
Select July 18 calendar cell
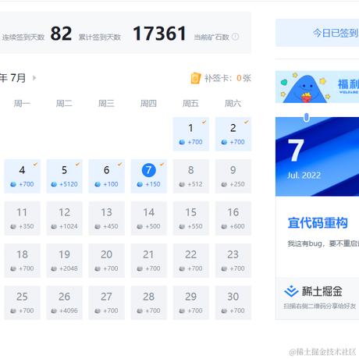pyautogui.click(x=23, y=261)
